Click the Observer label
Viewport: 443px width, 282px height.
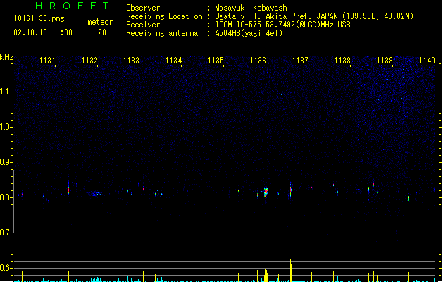click(x=143, y=8)
